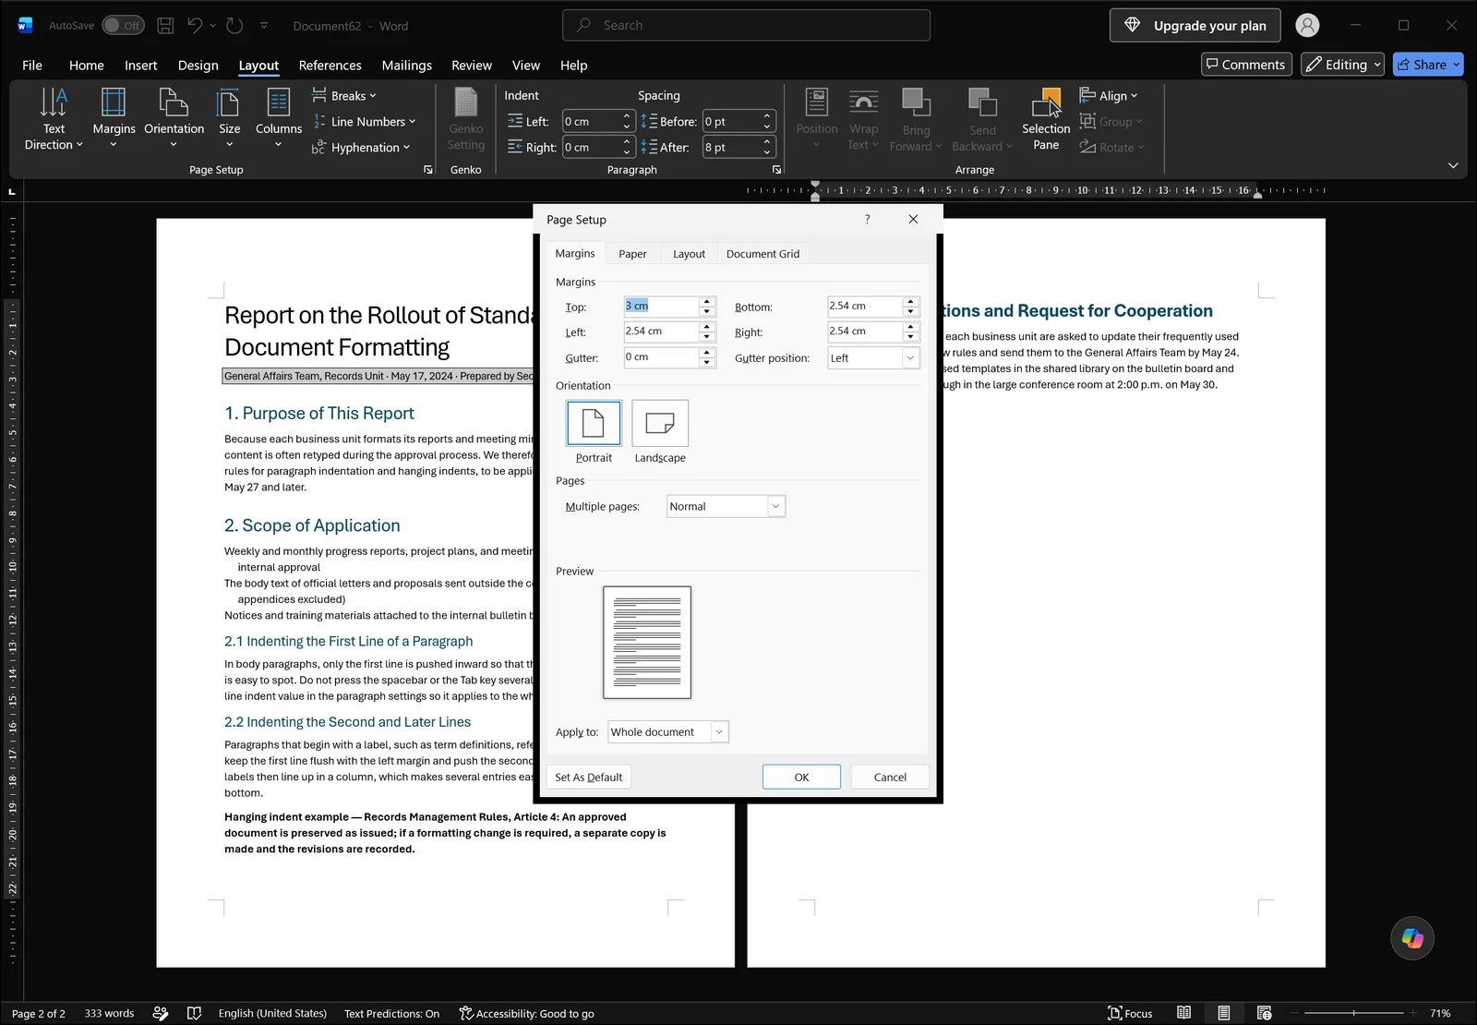Switch to the Paper tab
Image resolution: width=1477 pixels, height=1025 pixels.
coord(632,254)
